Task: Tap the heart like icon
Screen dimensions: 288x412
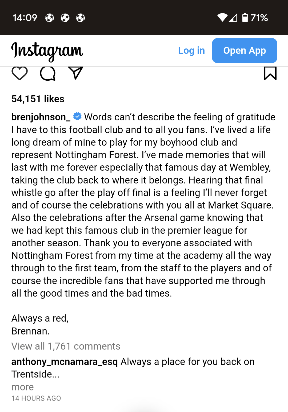Action: click(x=19, y=73)
